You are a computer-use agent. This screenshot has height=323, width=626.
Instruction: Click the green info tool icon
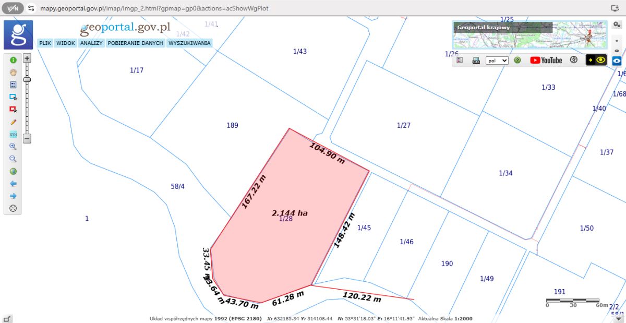point(13,60)
